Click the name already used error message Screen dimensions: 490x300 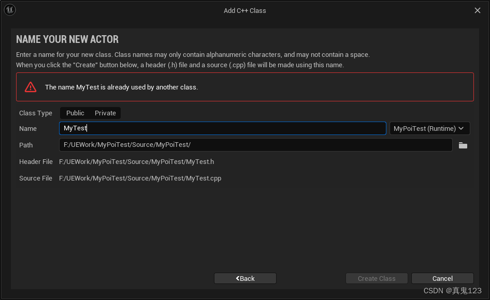[x=121, y=87]
